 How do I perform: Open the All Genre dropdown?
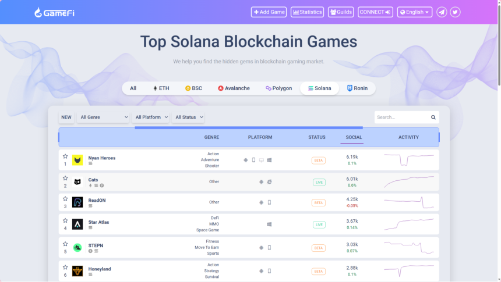(x=103, y=117)
